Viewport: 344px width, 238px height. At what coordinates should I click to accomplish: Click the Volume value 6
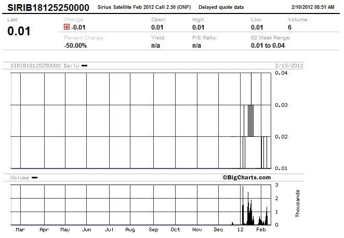289,27
